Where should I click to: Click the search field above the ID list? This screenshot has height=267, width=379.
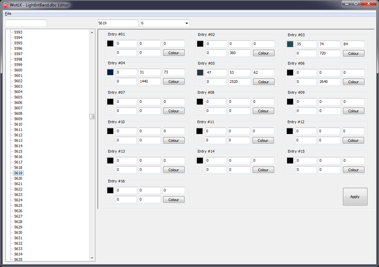(26, 23)
